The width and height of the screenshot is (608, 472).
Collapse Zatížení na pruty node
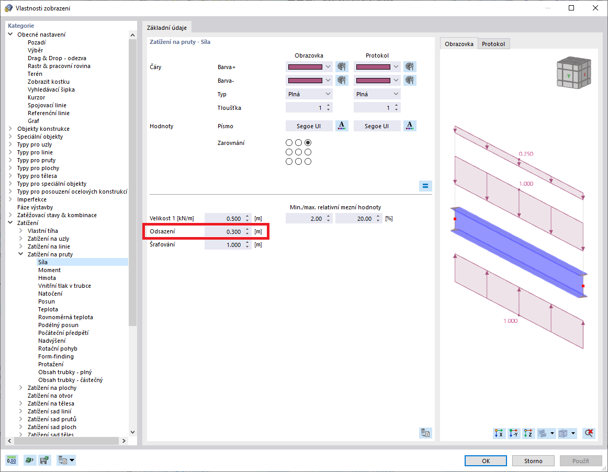click(x=21, y=254)
